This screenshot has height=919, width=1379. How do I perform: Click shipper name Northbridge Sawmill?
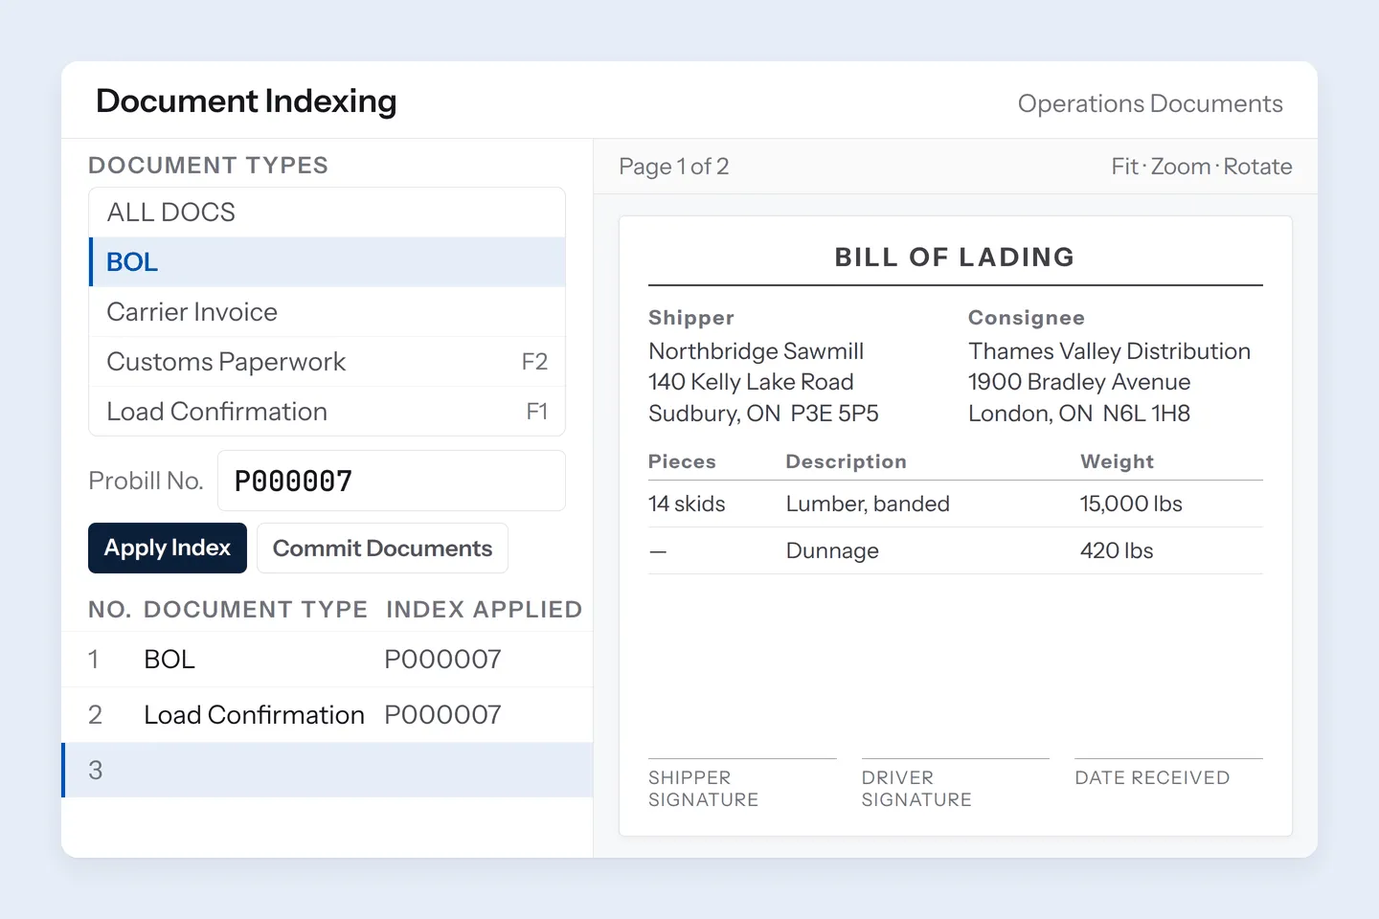pos(757,351)
